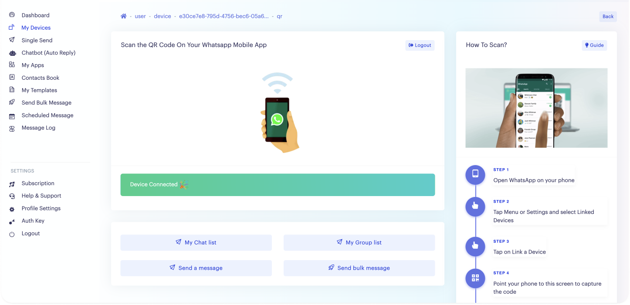Screen dimensions: 630x305
Task: Click the Profile Settings gear icon
Action: [x=12, y=209]
